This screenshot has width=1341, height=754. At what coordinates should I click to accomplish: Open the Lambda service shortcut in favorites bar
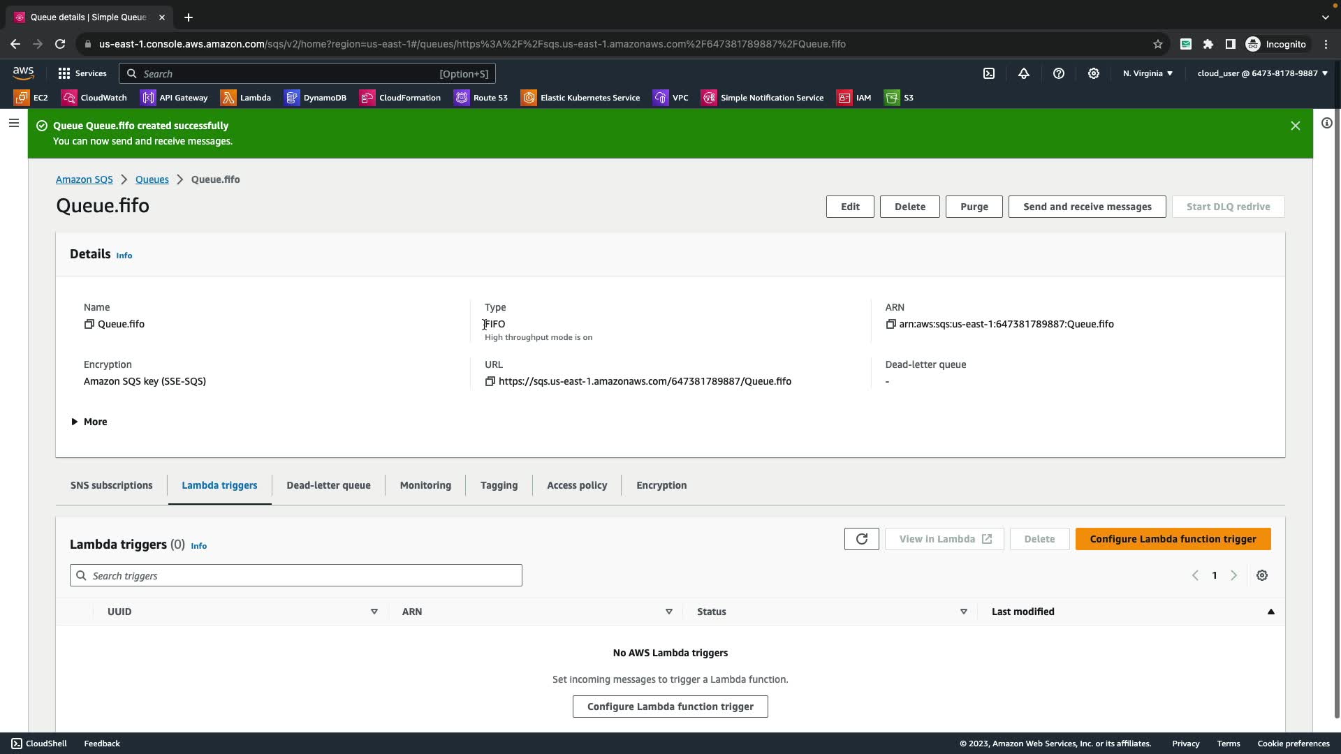pyautogui.click(x=246, y=98)
